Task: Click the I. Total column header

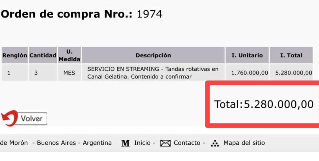Action: click(x=291, y=55)
